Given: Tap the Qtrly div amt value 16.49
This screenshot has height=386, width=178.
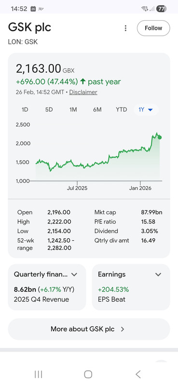Looking at the screenshot, I should (148, 240).
